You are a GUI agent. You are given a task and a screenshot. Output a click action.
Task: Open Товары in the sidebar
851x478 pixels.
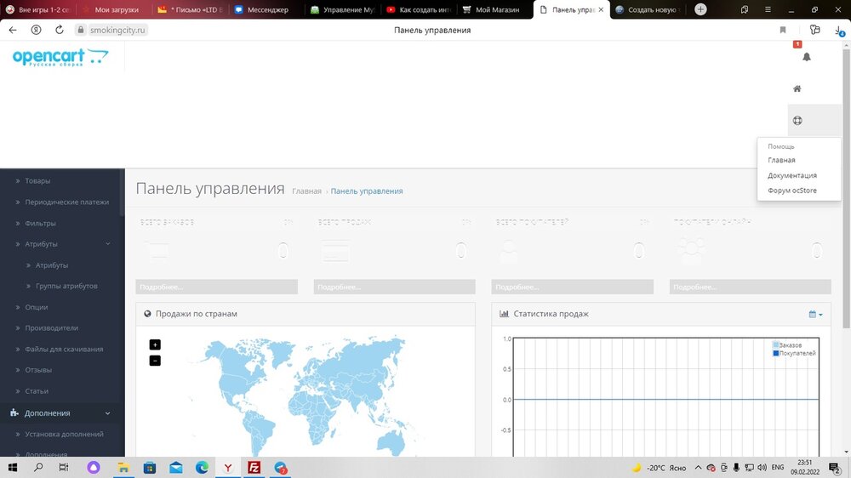37,181
